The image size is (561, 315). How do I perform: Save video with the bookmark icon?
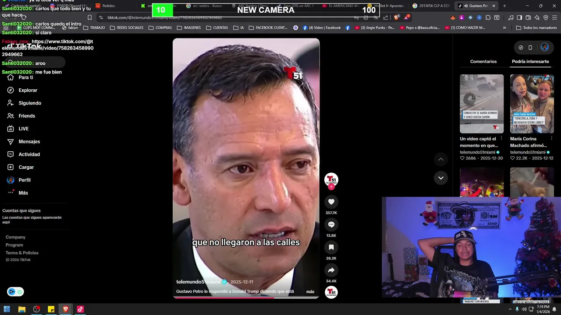point(331,247)
